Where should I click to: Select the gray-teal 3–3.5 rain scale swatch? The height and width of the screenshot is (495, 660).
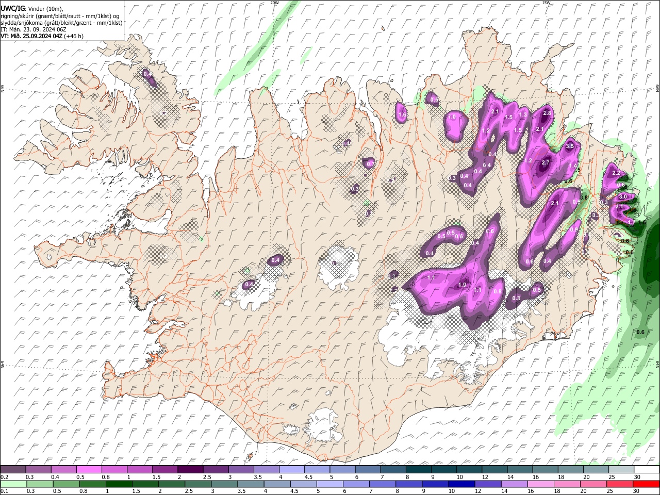(224, 484)
